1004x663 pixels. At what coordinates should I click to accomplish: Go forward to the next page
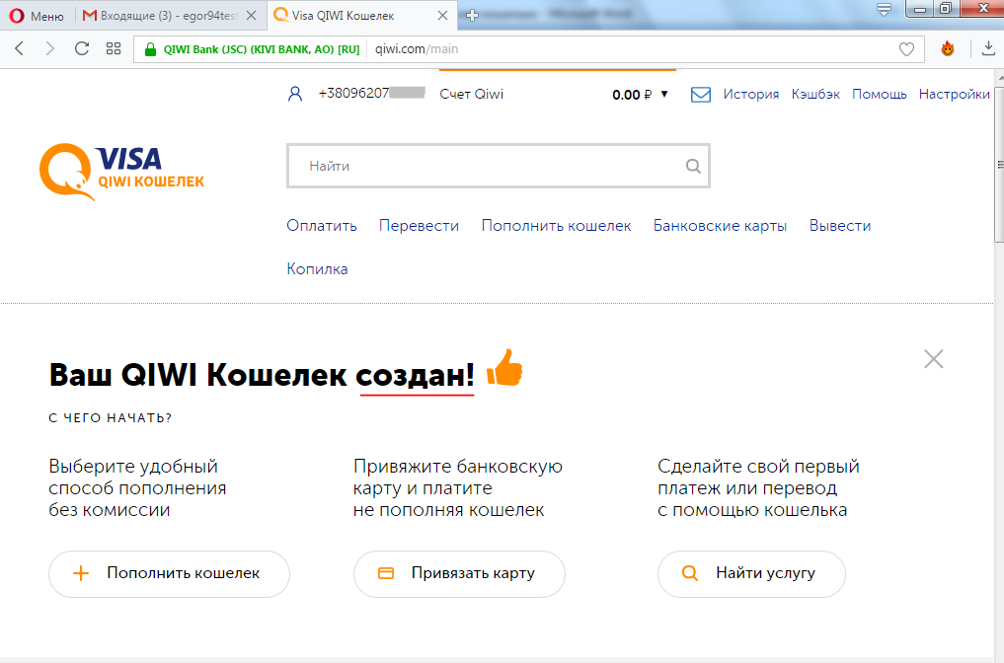[x=50, y=48]
